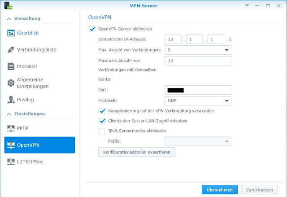Click the Zurücksetzen button
Image resolution: width=287 pixels, height=197 pixels.
point(259,190)
